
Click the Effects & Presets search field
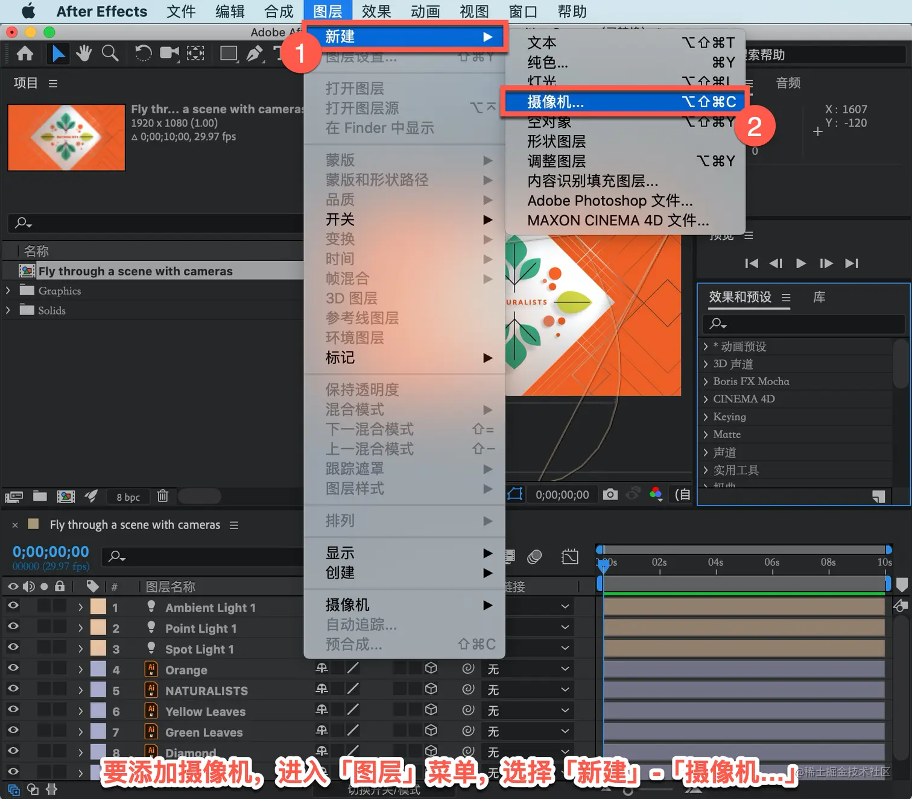click(x=803, y=324)
